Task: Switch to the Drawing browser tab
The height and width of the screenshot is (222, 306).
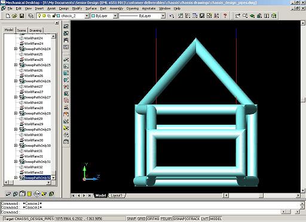Action: 35,30
